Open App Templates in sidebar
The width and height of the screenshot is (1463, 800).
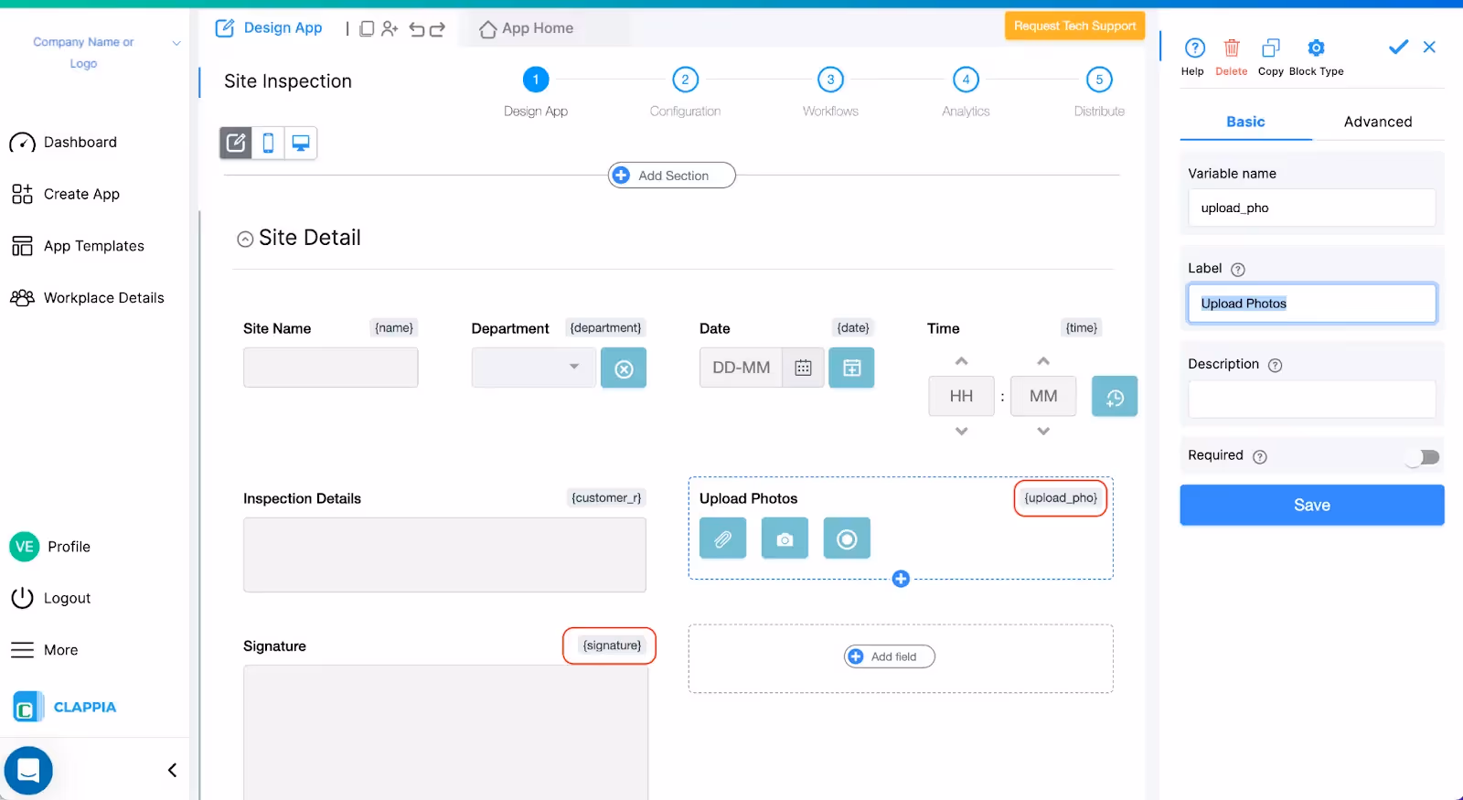click(x=78, y=246)
